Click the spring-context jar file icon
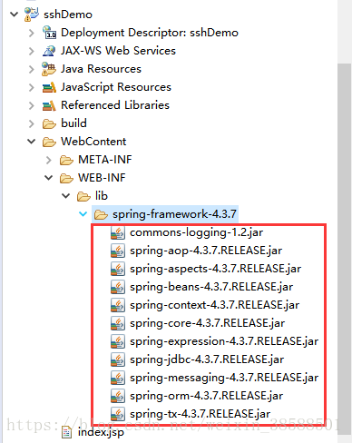Image resolution: width=352 pixels, height=443 pixels. coord(118,305)
